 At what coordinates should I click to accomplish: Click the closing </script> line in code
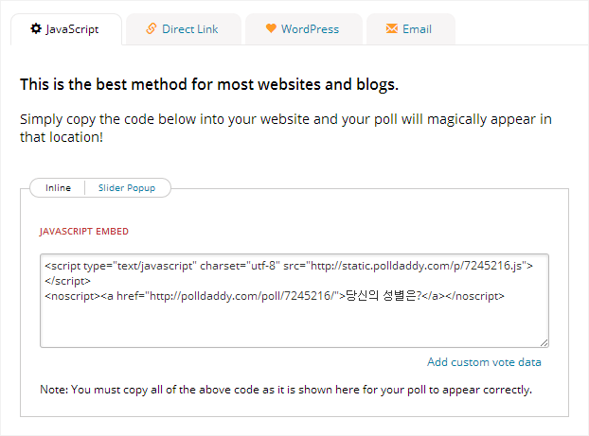coord(67,281)
